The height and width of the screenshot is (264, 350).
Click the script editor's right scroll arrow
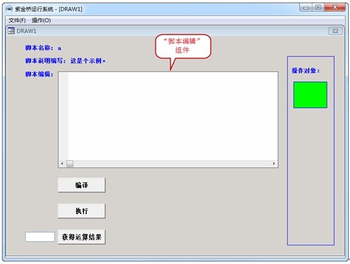click(274, 164)
